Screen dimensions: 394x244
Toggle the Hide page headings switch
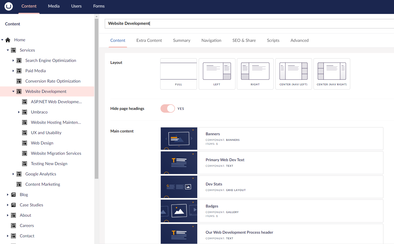(x=168, y=108)
